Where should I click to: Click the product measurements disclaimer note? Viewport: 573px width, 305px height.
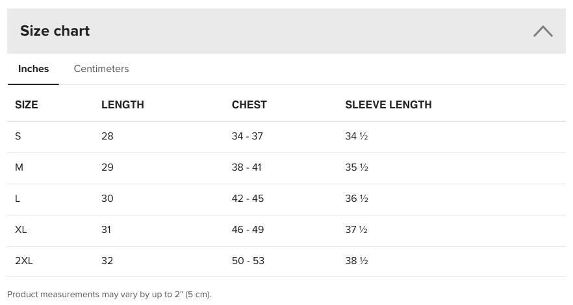109,295
